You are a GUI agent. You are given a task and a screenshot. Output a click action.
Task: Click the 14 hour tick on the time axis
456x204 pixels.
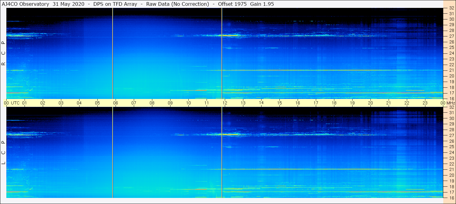pos(261,103)
